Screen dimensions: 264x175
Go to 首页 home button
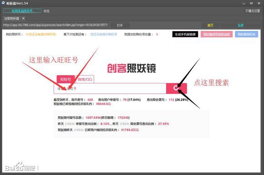[x=210, y=25]
